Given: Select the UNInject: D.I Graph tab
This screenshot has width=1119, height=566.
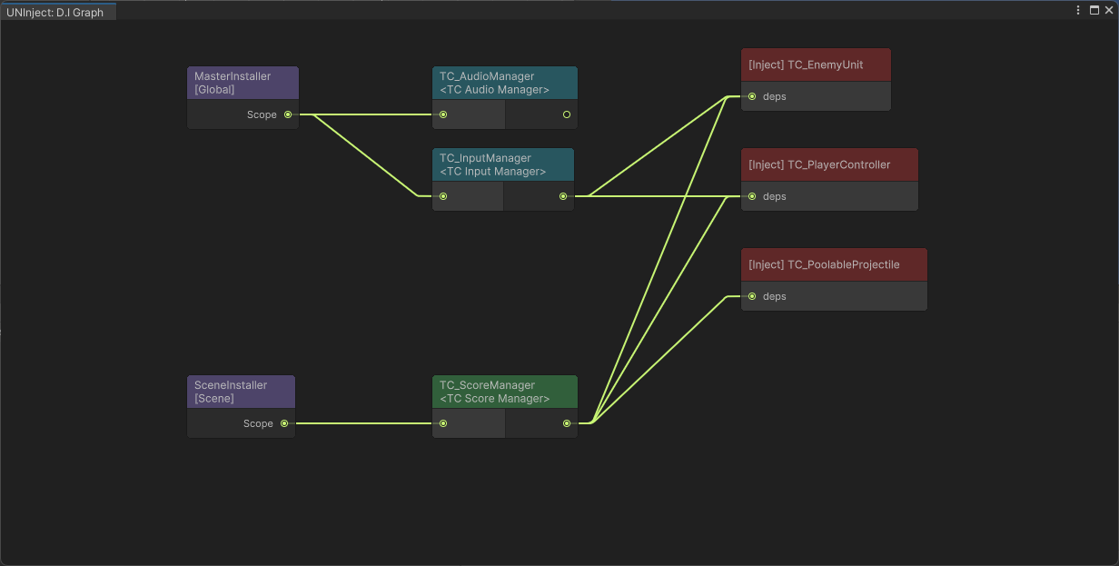Looking at the screenshot, I should click(x=56, y=13).
